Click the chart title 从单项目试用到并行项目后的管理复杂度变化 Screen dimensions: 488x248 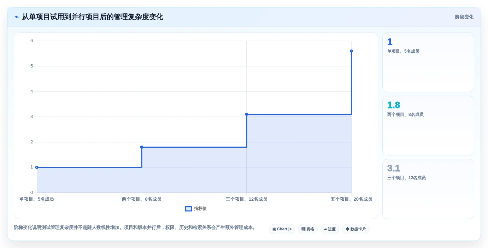tap(93, 17)
